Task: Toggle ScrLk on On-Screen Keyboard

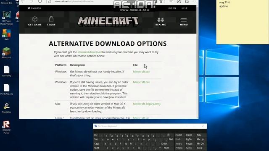Action: tap(189, 148)
